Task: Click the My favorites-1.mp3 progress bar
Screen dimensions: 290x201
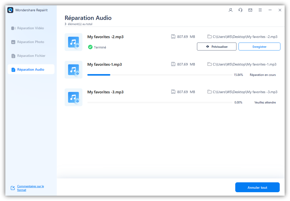Action: coord(160,75)
